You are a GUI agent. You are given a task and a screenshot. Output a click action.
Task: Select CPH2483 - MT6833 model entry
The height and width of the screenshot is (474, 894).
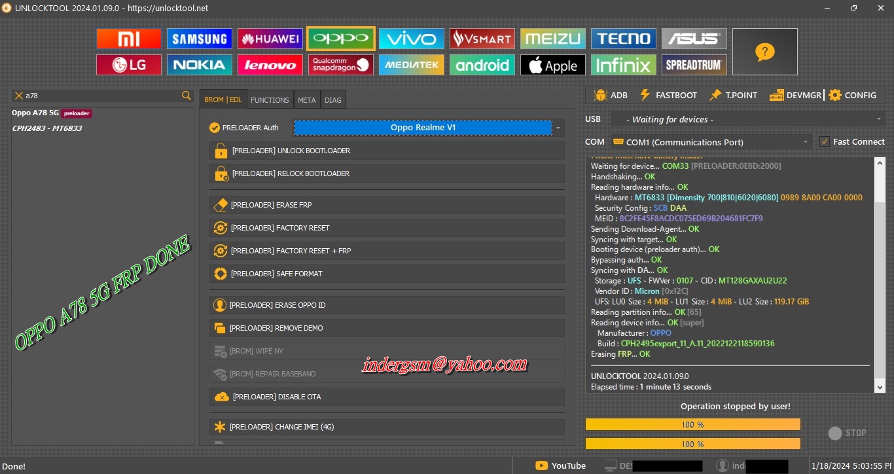click(x=47, y=128)
